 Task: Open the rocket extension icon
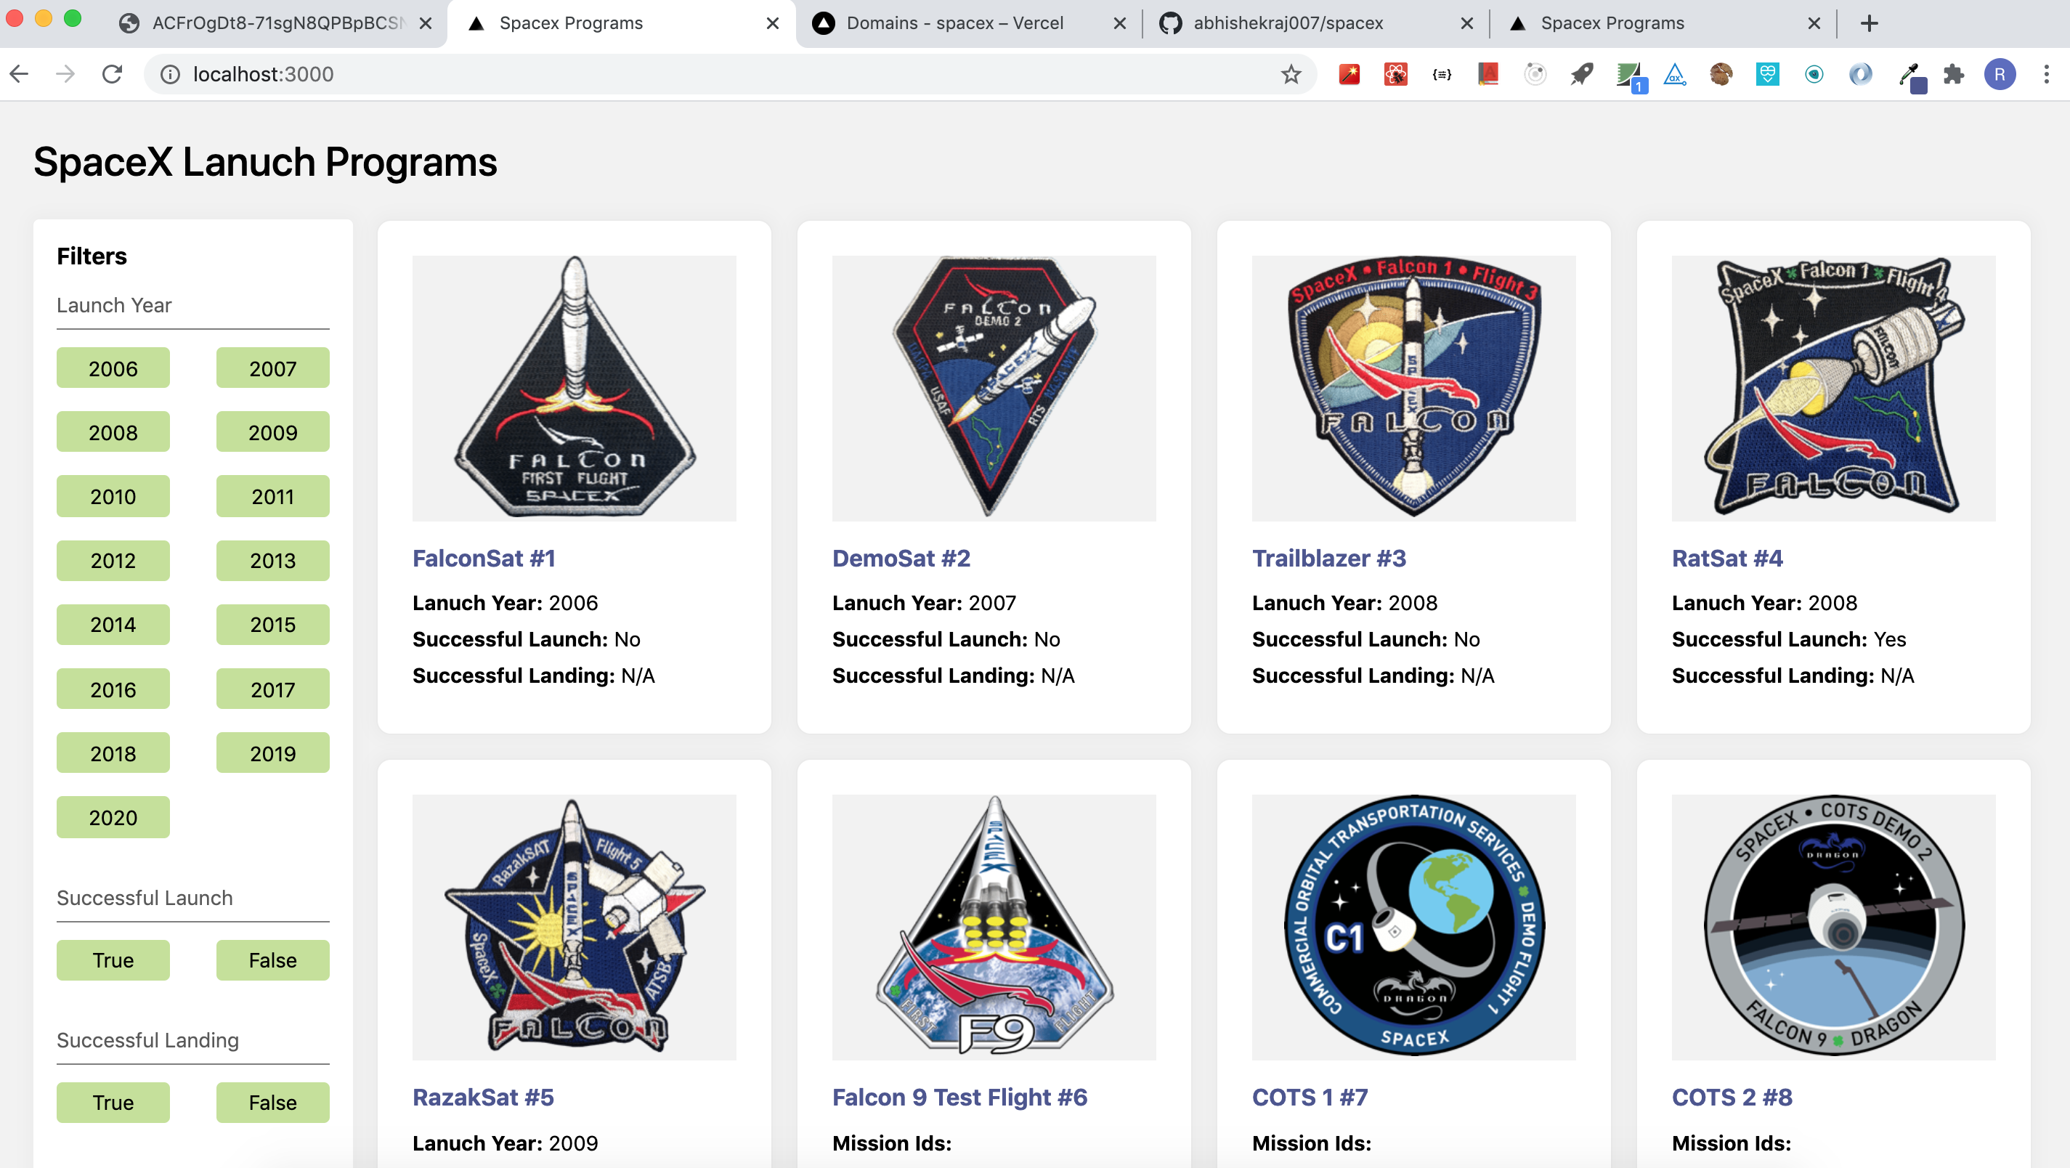[1581, 74]
